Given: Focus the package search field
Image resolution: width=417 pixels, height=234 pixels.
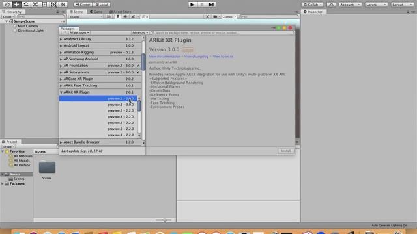Looking at the screenshot, I should point(222,32).
